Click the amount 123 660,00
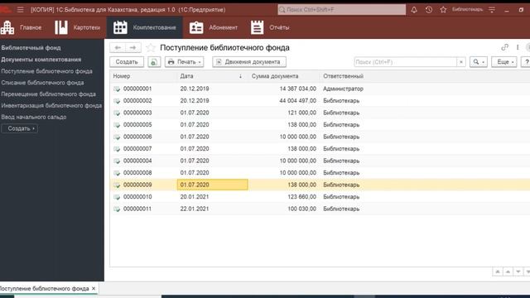Image resolution: width=530 pixels, height=298 pixels. pos(301,197)
